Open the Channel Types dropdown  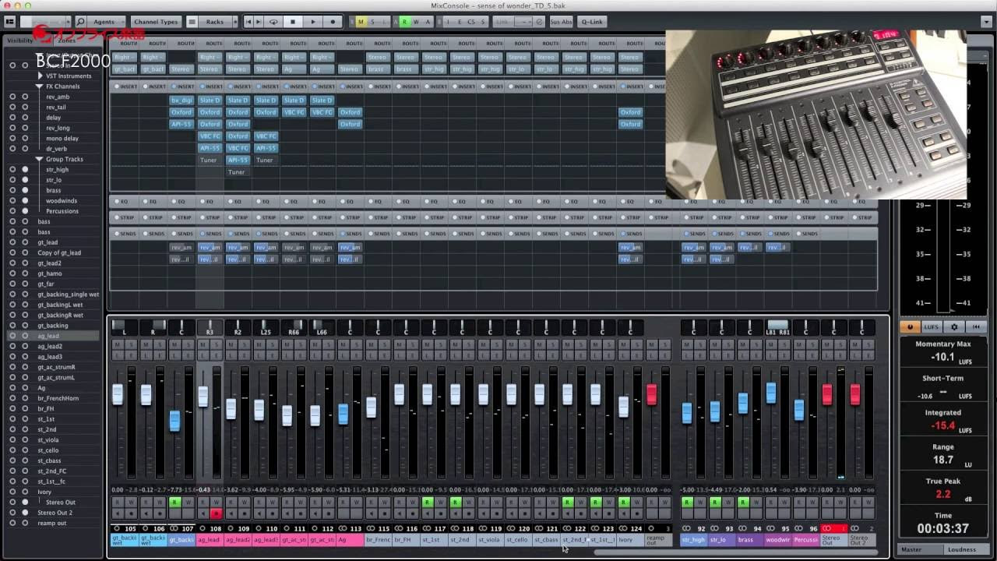[155, 21]
